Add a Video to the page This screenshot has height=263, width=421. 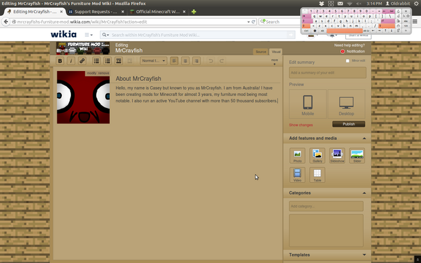tap(297, 175)
